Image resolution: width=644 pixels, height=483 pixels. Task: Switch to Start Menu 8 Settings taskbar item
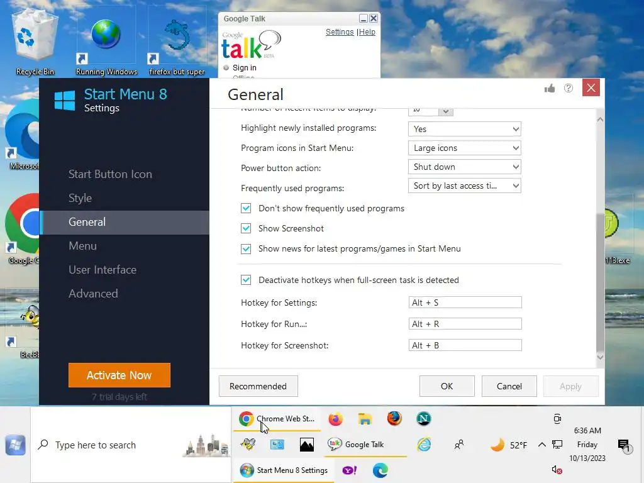pyautogui.click(x=284, y=470)
